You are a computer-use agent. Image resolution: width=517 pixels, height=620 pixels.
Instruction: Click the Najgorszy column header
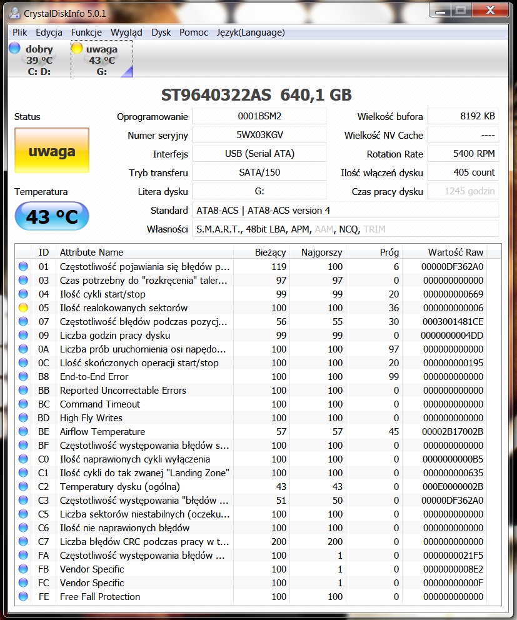click(318, 252)
